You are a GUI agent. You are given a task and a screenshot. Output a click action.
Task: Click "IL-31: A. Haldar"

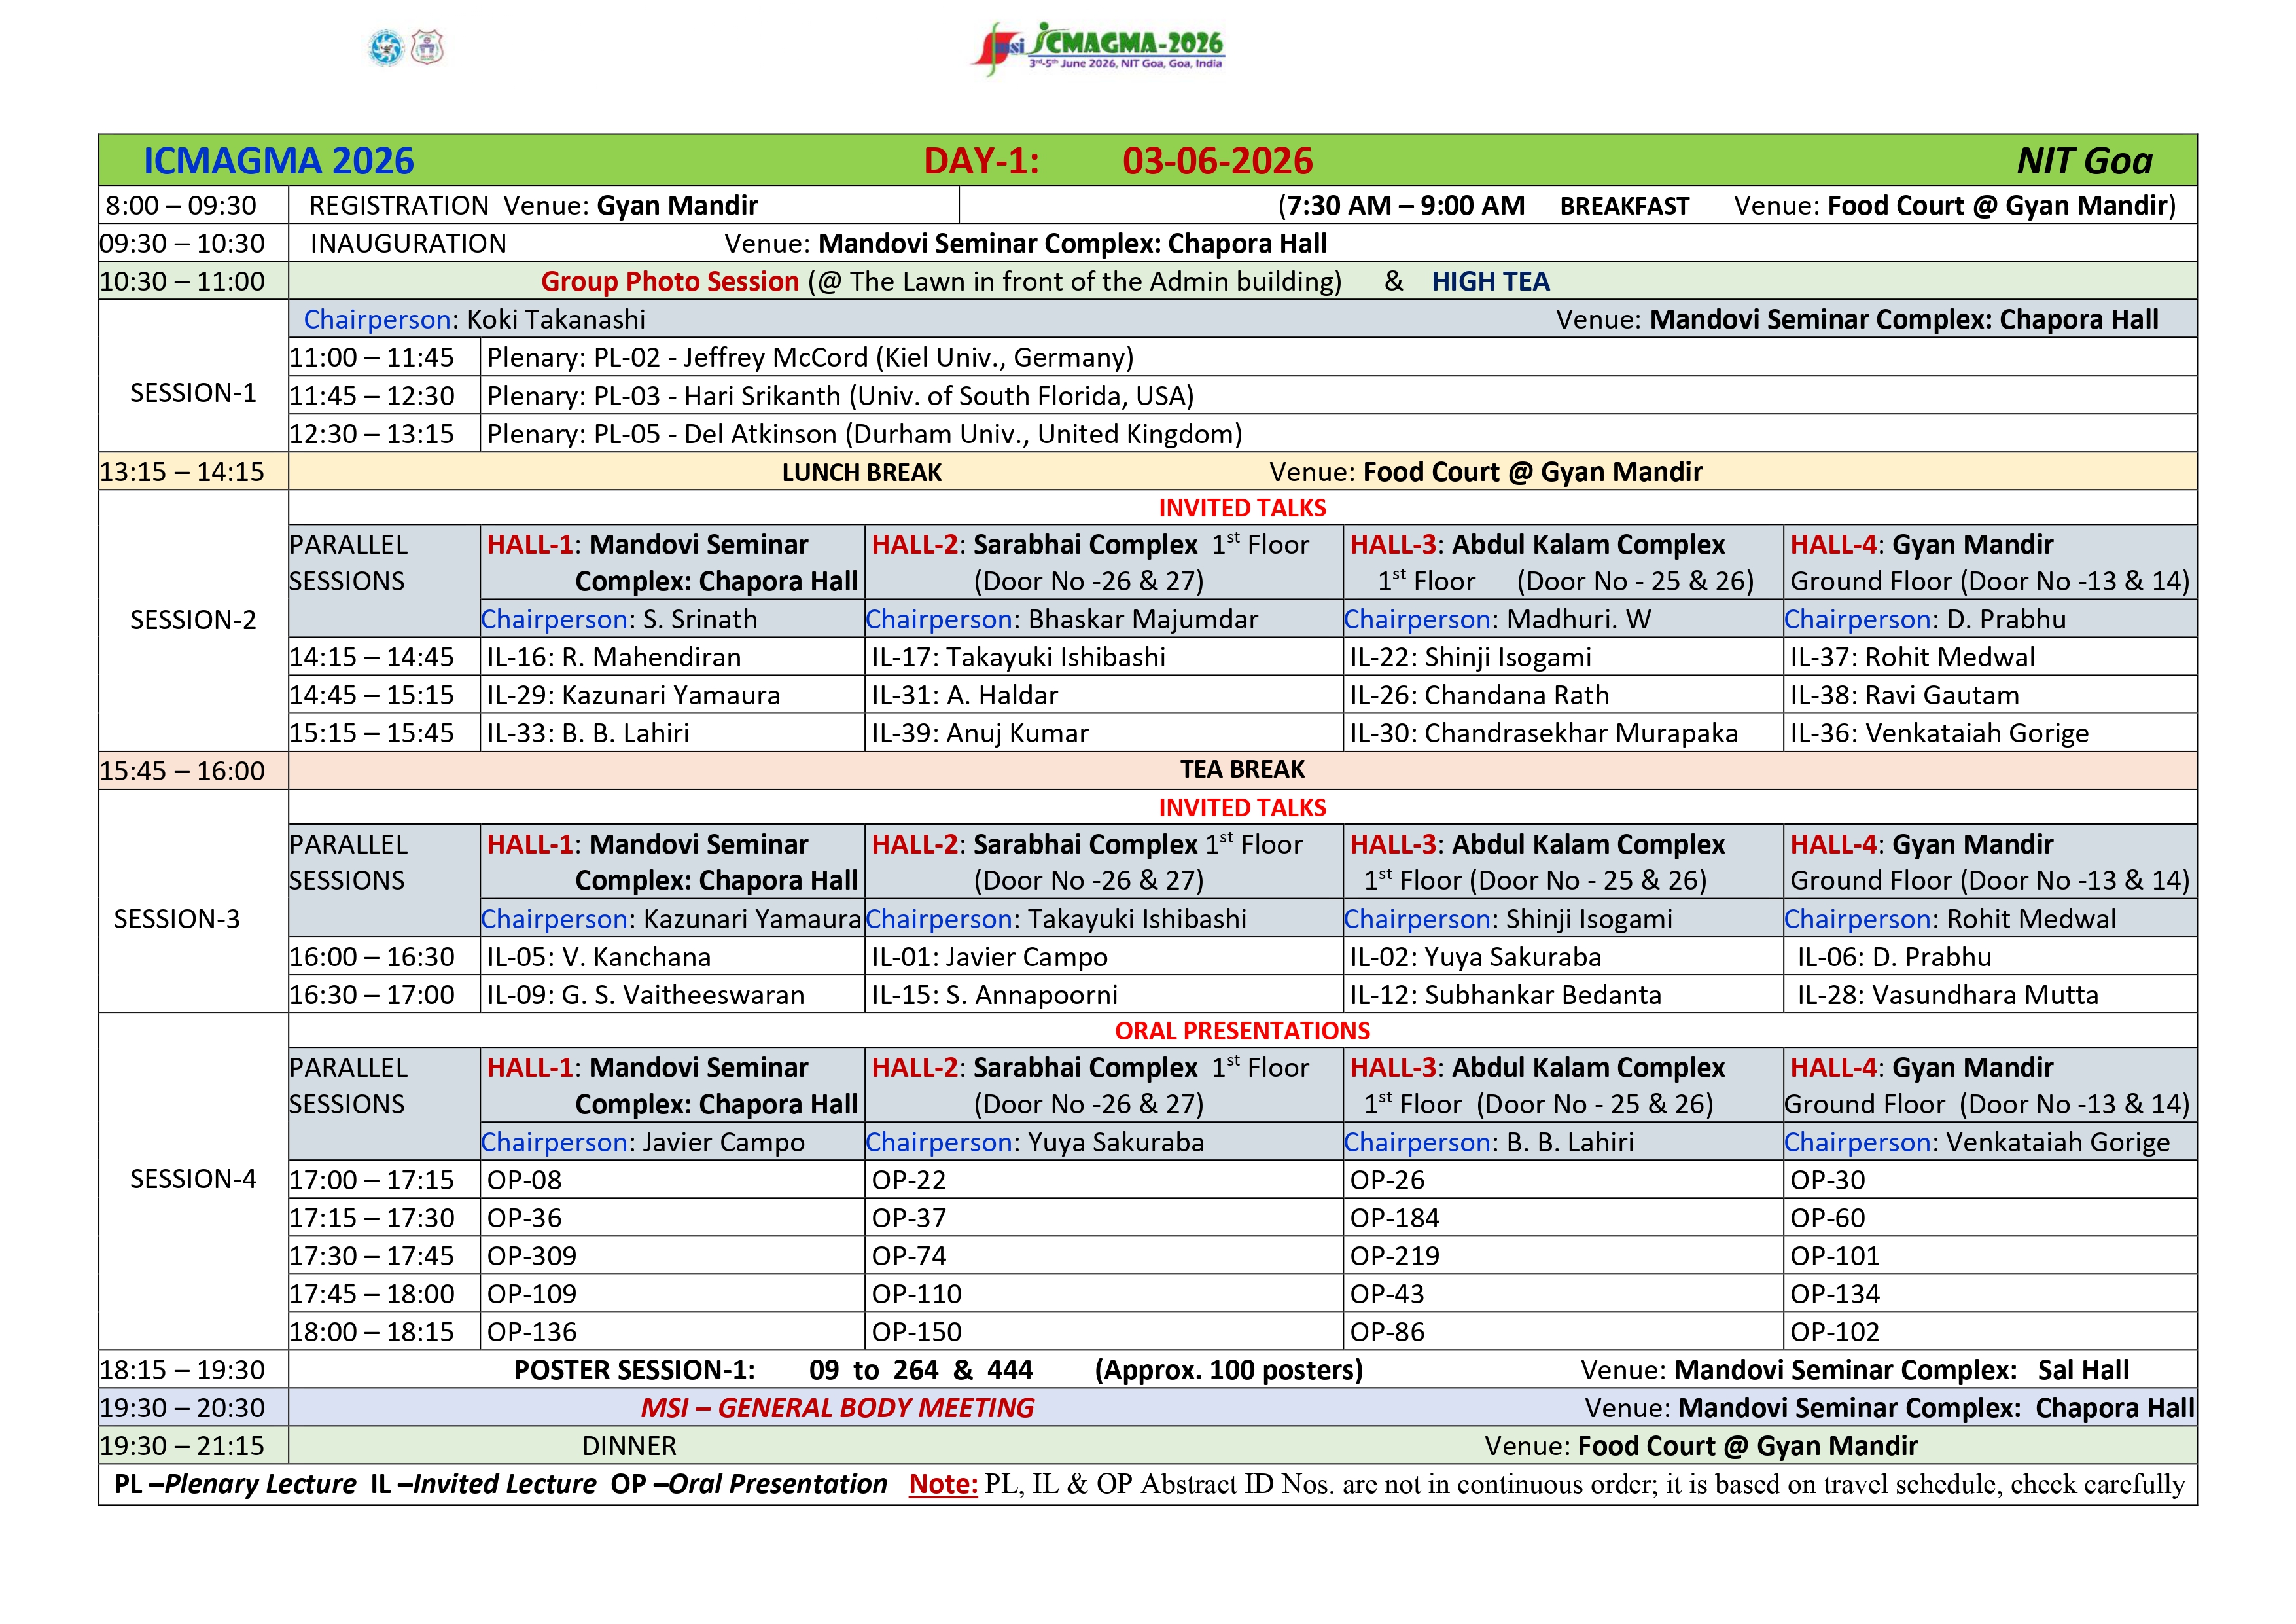tap(964, 695)
